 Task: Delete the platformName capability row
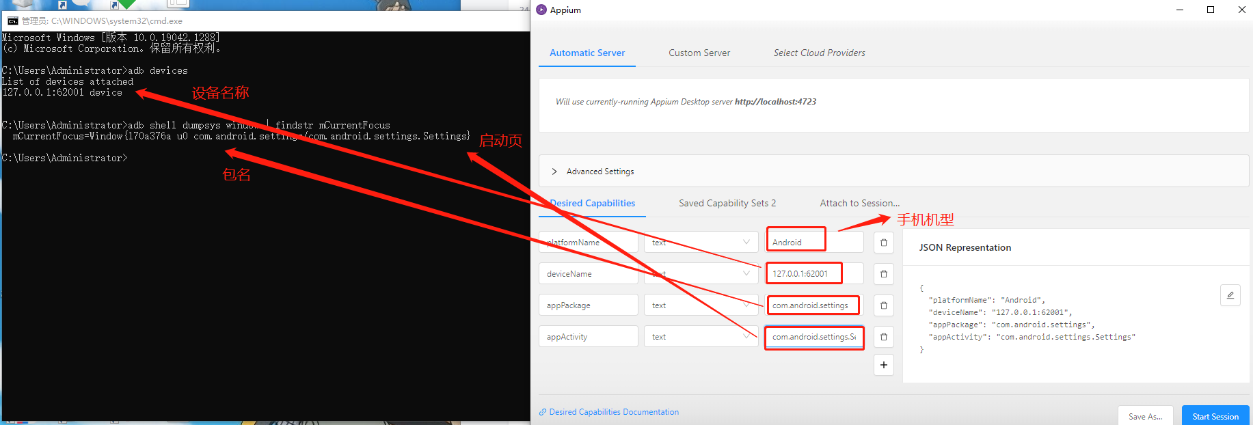(x=884, y=243)
